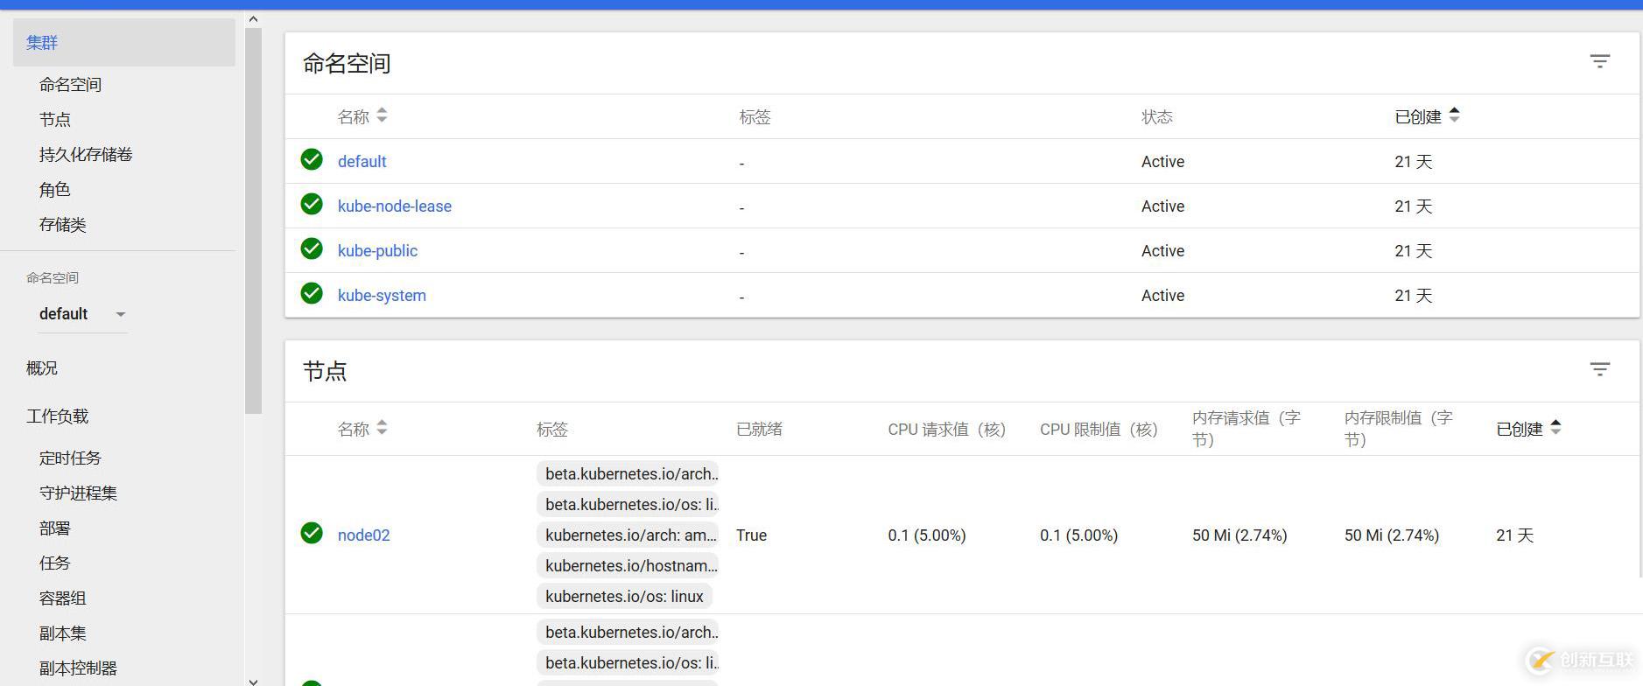Click node02 memory request value 50 Mi (2.74%)
1643x686 pixels.
[x=1239, y=535]
